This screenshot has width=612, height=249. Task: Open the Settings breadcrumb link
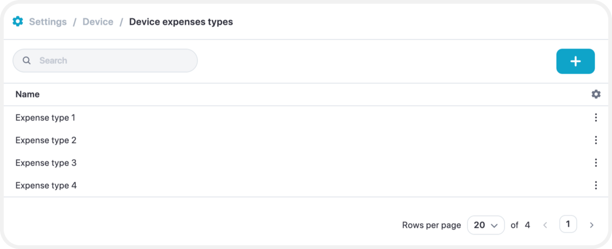[x=48, y=22]
